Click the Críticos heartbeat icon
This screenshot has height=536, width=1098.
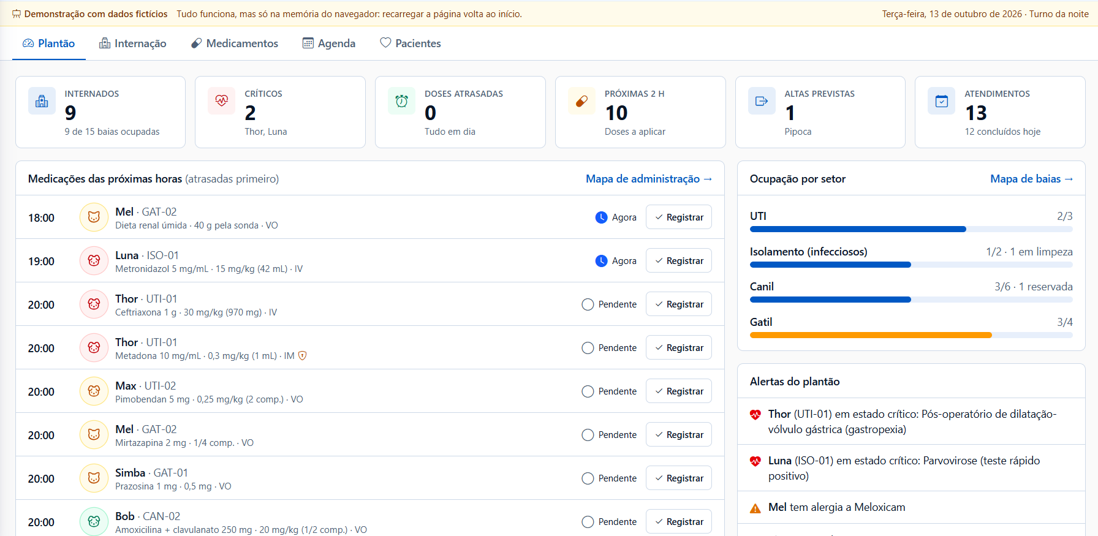pyautogui.click(x=222, y=101)
